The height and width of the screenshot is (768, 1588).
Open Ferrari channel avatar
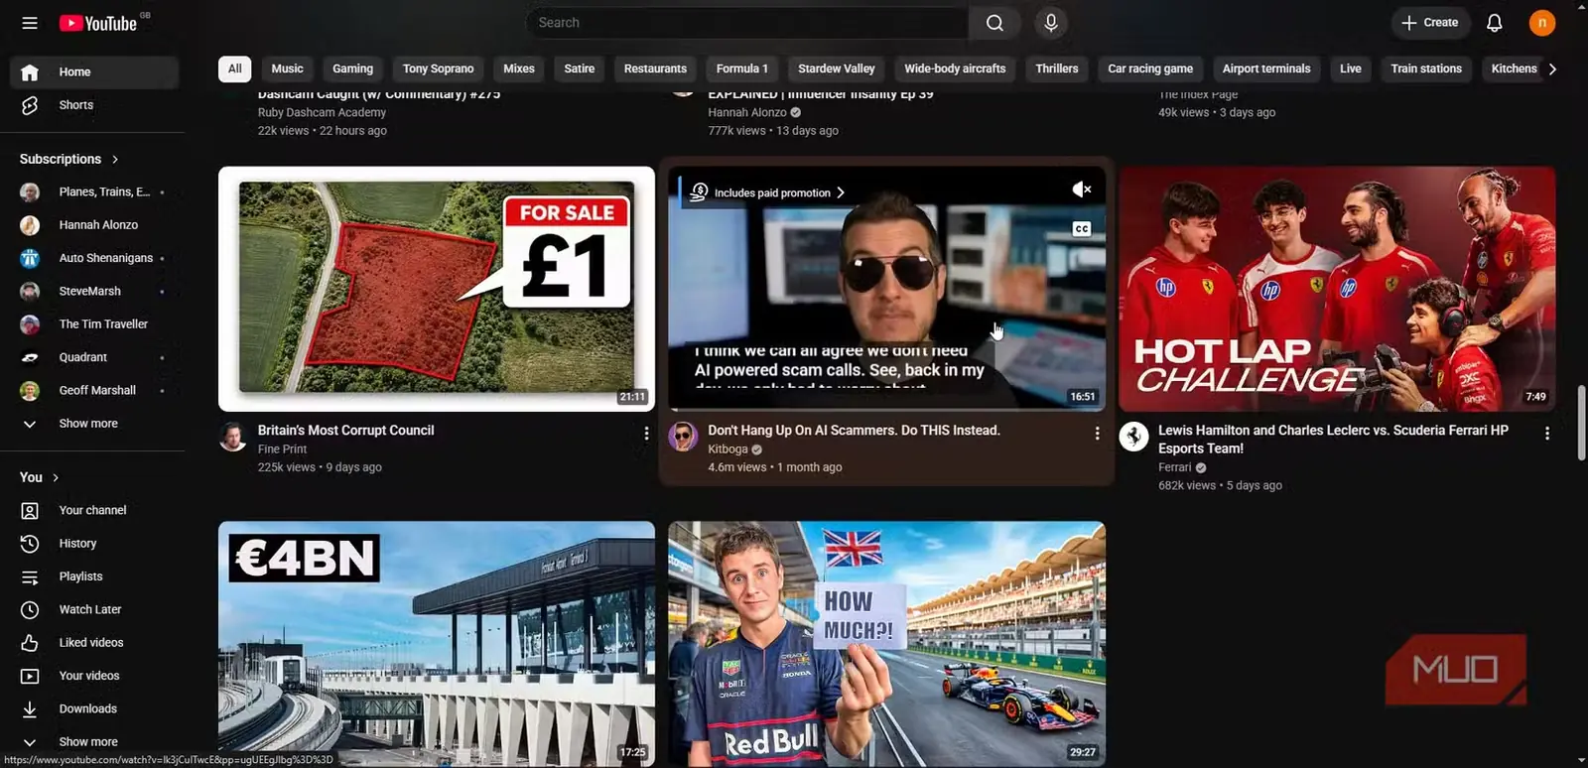1133,437
